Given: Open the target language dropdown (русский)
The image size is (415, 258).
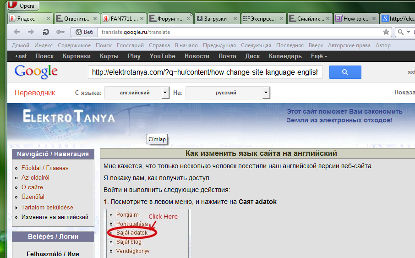Looking at the screenshot, I should [x=228, y=93].
